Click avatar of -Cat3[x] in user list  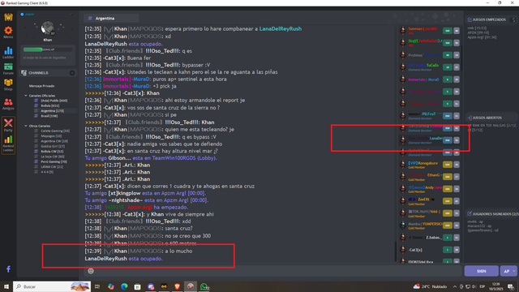[x=402, y=250]
